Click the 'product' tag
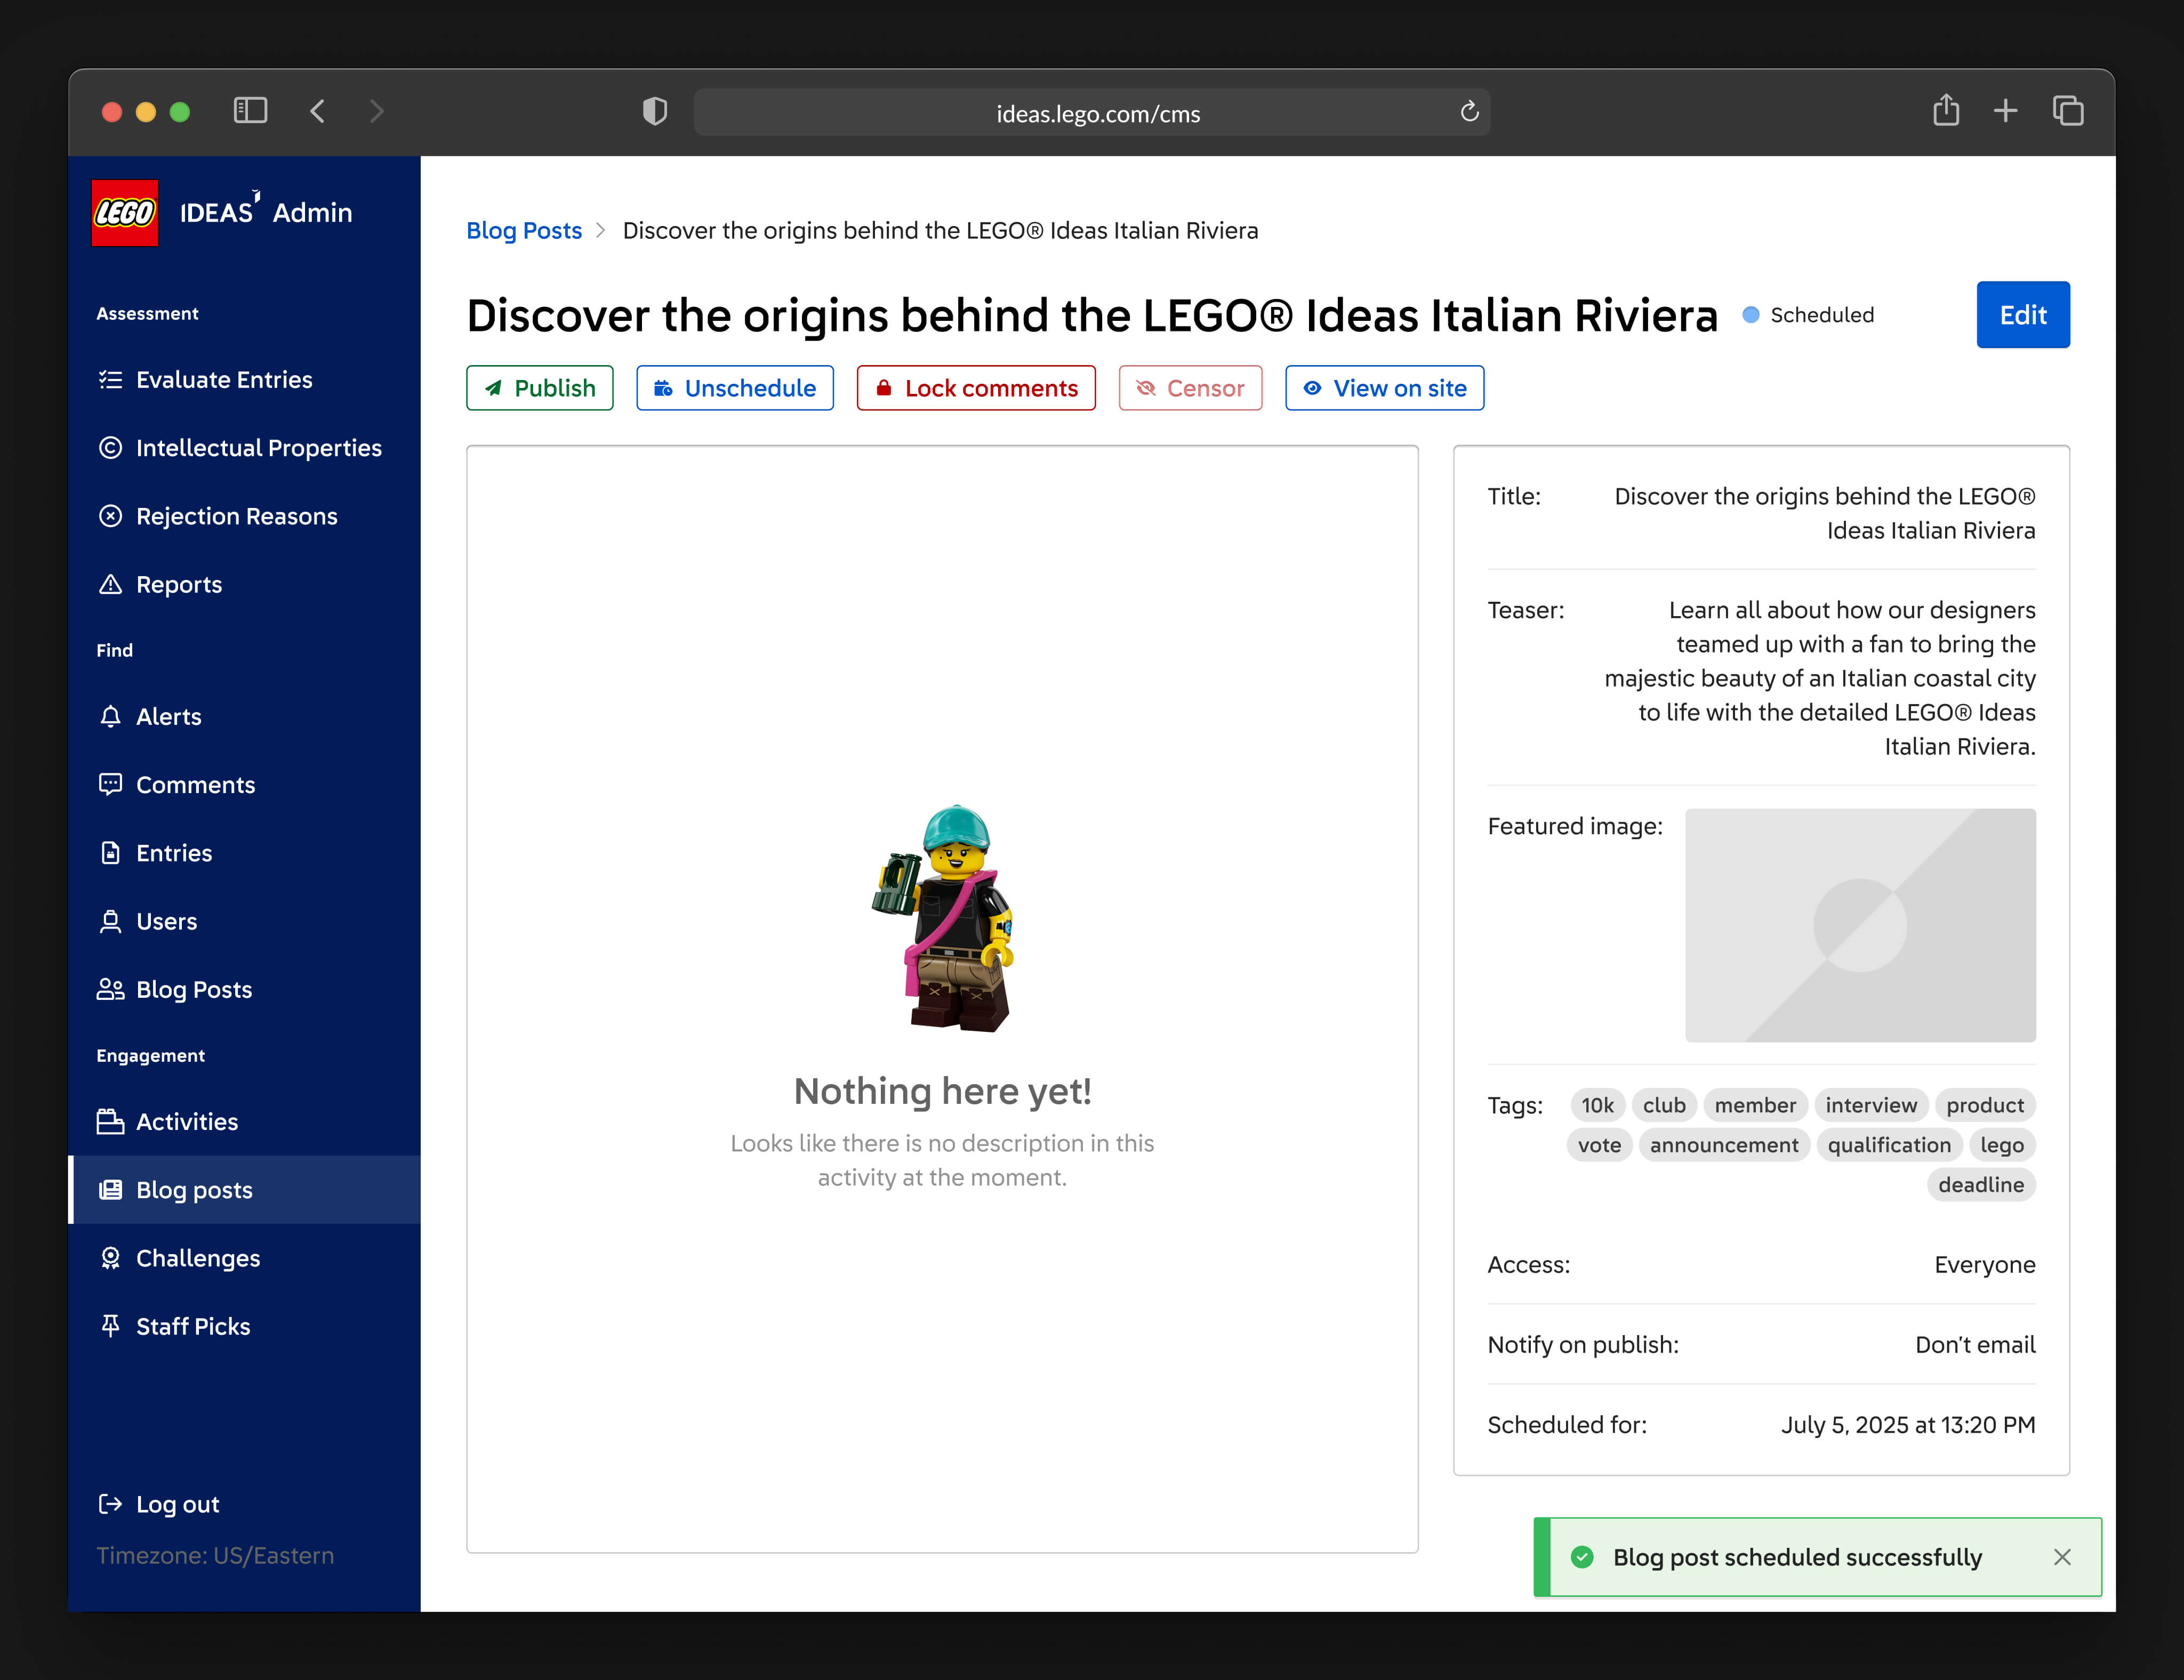This screenshot has height=1680, width=2184. point(1985,1105)
